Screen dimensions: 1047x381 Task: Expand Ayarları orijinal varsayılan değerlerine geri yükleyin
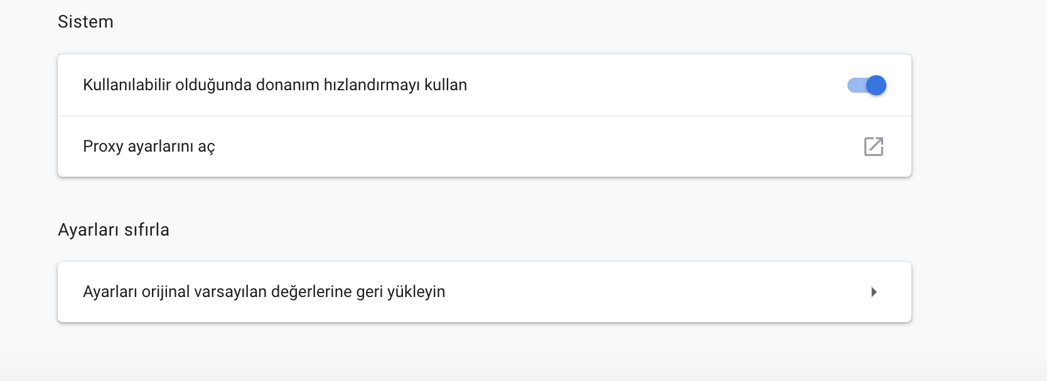pyautogui.click(x=483, y=292)
